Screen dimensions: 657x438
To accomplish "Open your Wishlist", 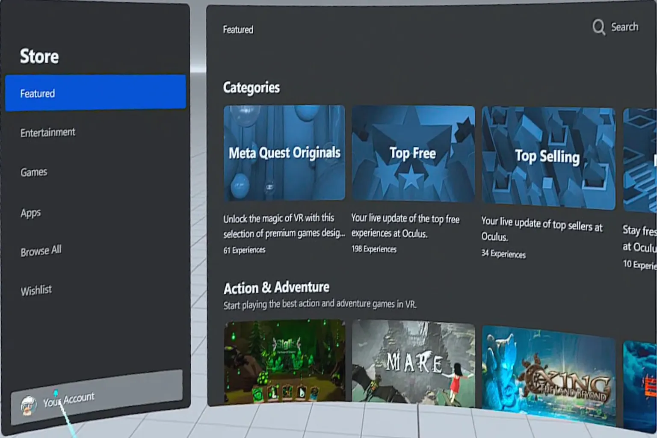I will [x=36, y=290].
